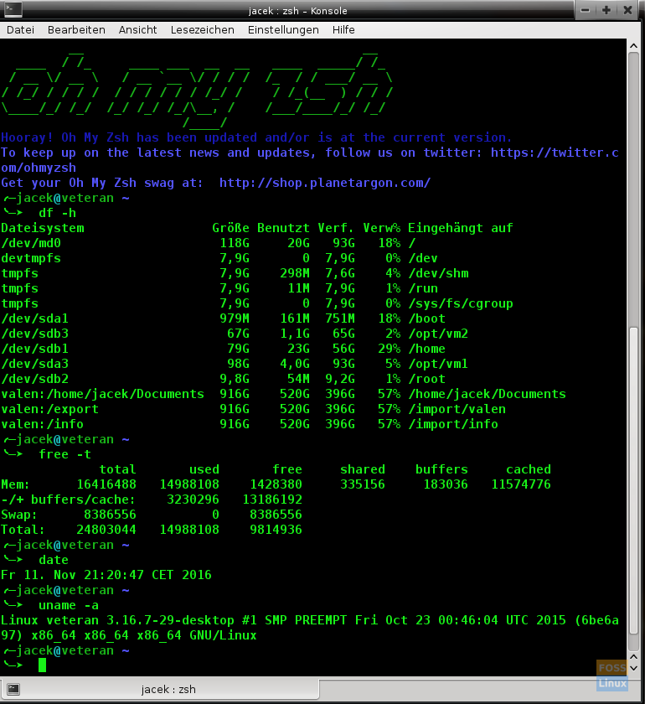The height and width of the screenshot is (704, 645).
Task: Click shared value 335156
Action: [363, 484]
